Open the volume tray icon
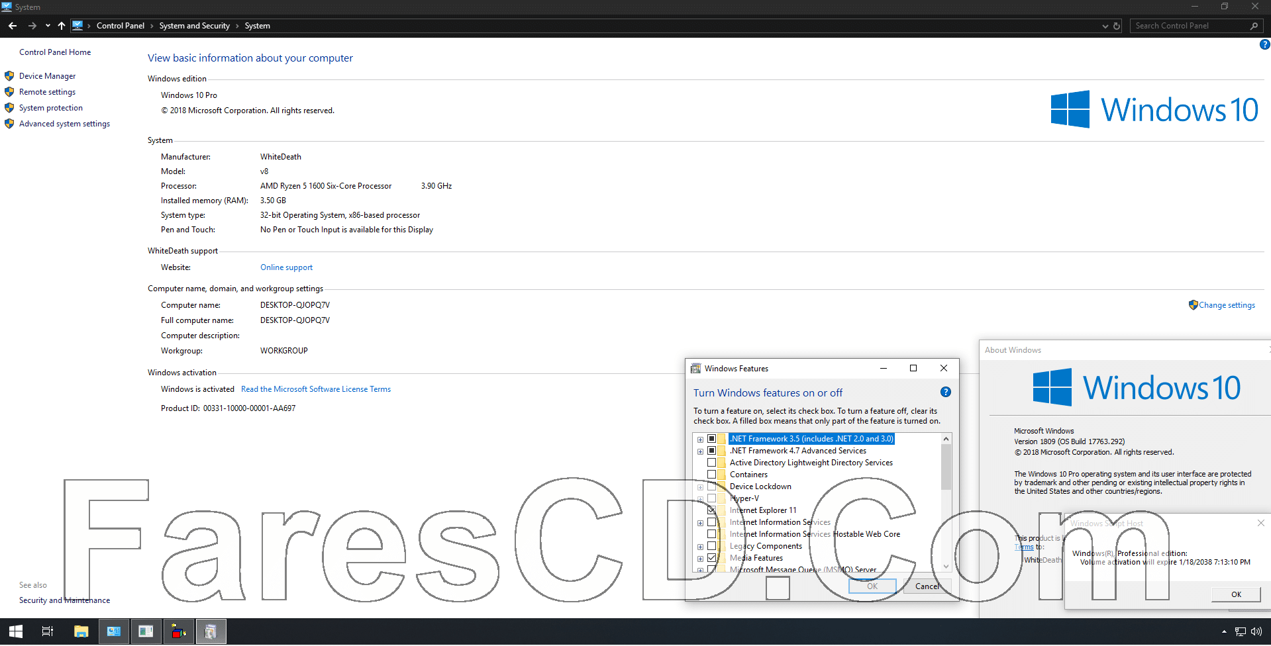 [1256, 631]
